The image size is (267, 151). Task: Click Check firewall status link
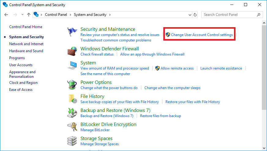click(x=97, y=54)
